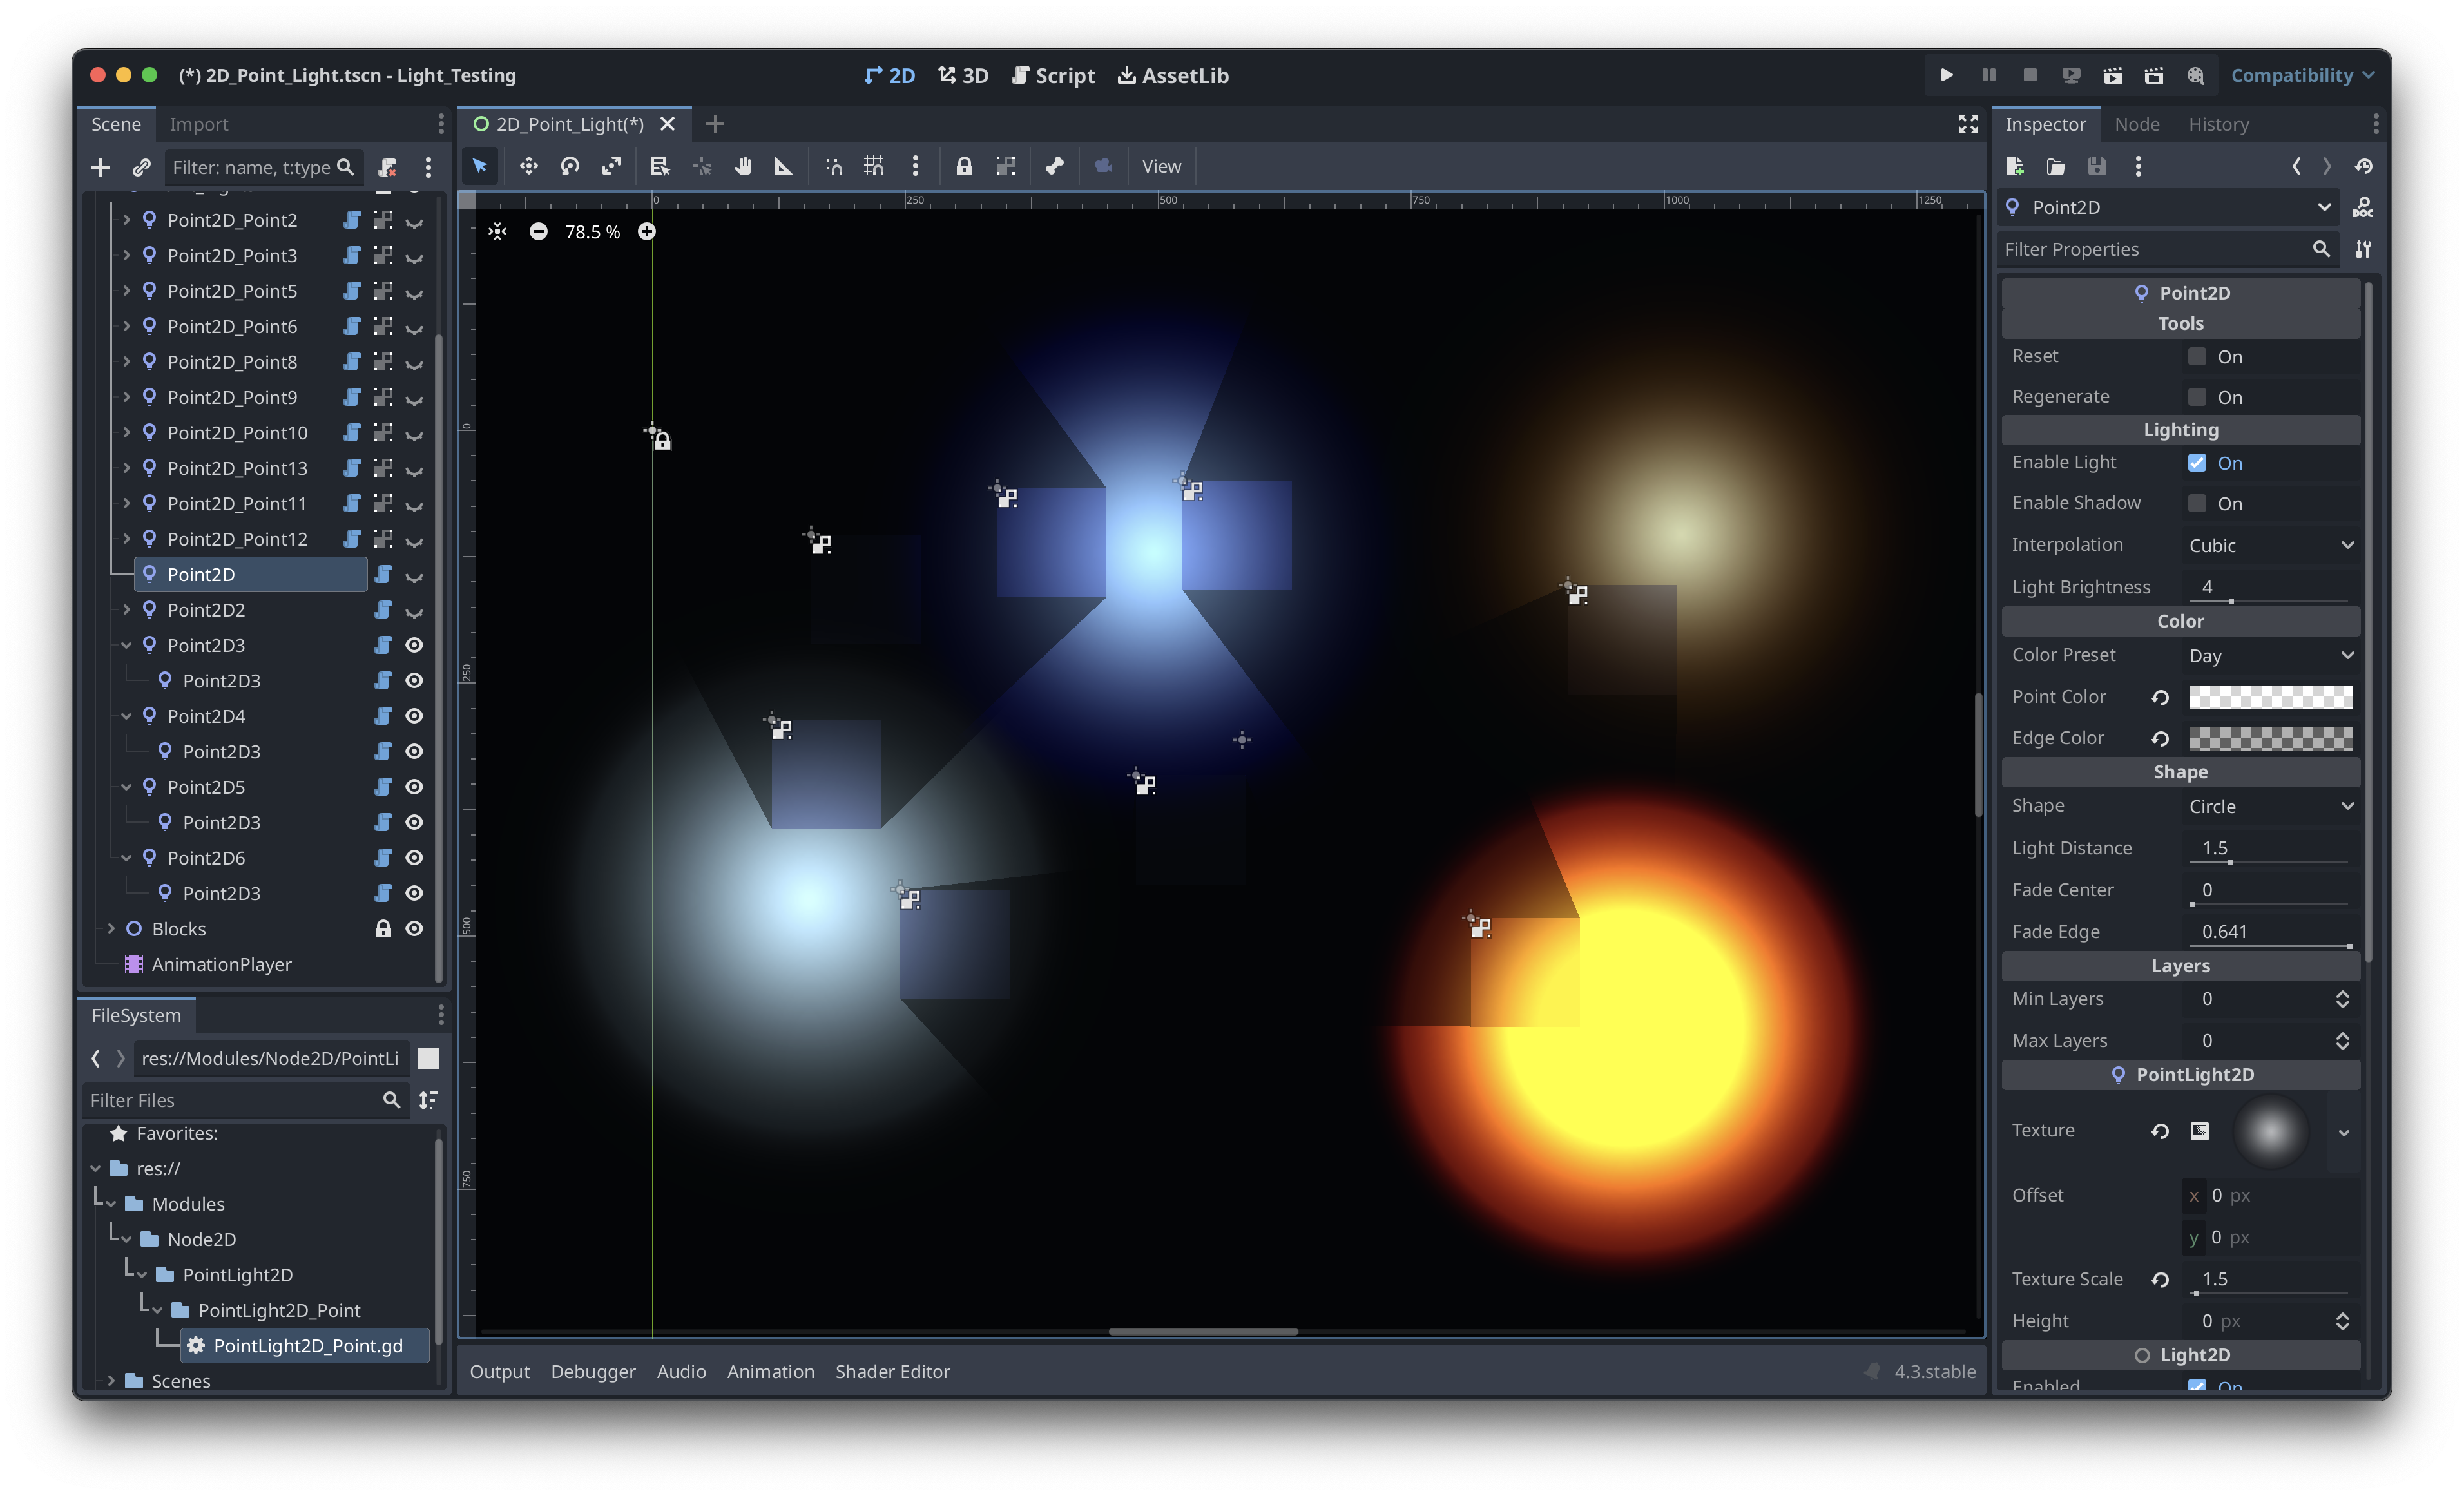Select the Move mode tool in toolbar
The height and width of the screenshot is (1496, 2464).
528,166
